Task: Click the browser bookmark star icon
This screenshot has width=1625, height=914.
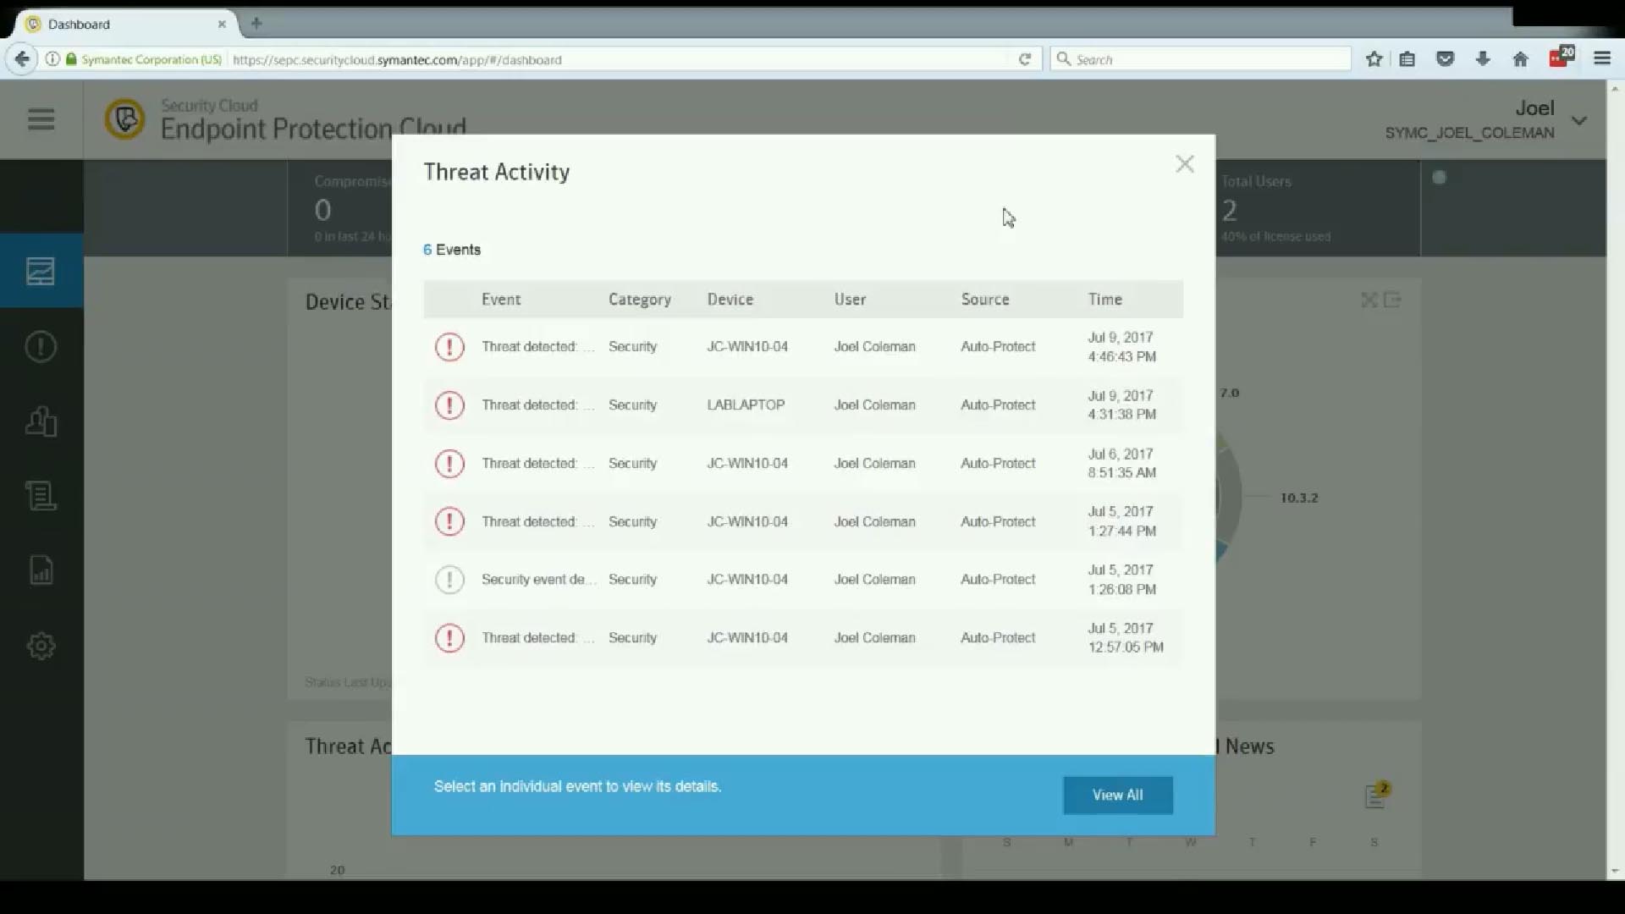Action: [1374, 59]
